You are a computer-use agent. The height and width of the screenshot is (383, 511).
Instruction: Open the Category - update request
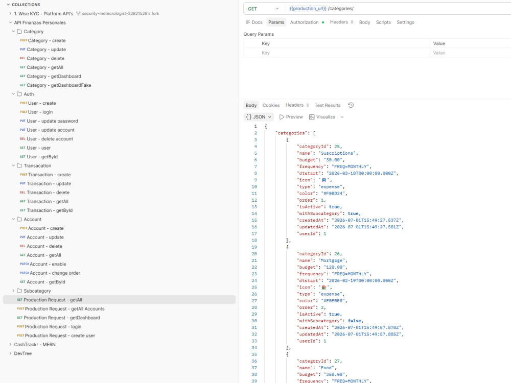47,50
